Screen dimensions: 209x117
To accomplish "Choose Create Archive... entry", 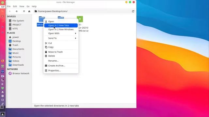I will [61, 66].
